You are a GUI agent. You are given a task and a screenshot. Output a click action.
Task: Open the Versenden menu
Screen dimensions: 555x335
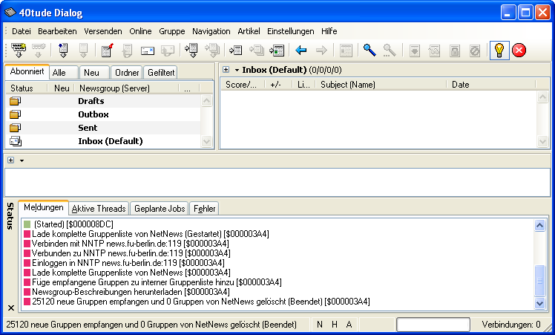tap(103, 31)
